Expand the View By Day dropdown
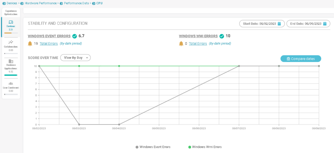The image size is (334, 153). pyautogui.click(x=75, y=57)
